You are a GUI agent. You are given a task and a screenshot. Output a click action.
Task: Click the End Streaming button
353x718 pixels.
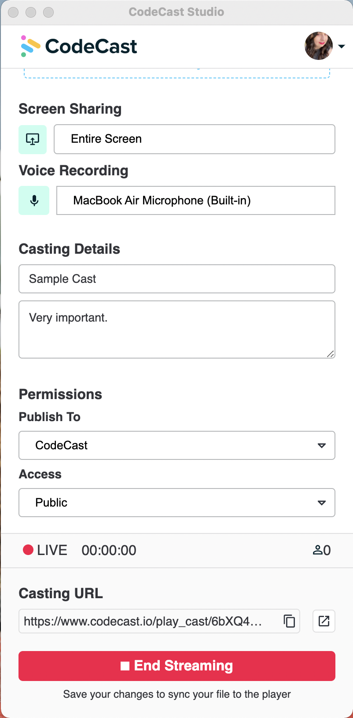tap(177, 666)
